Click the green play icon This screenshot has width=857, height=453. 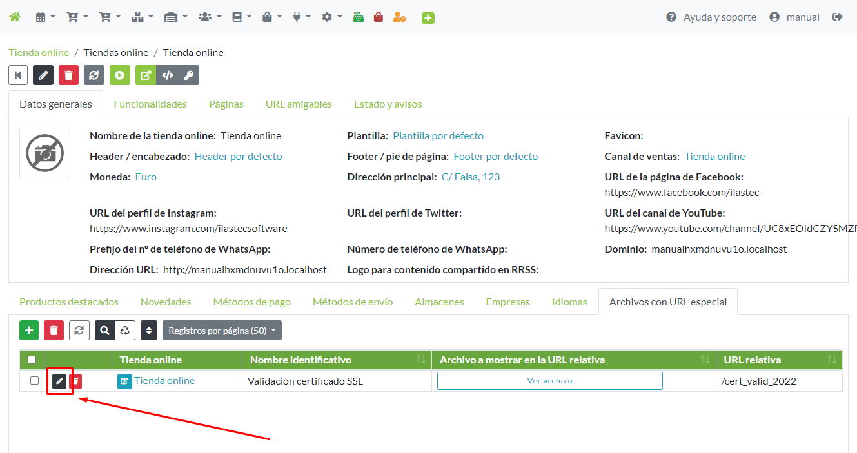(120, 75)
